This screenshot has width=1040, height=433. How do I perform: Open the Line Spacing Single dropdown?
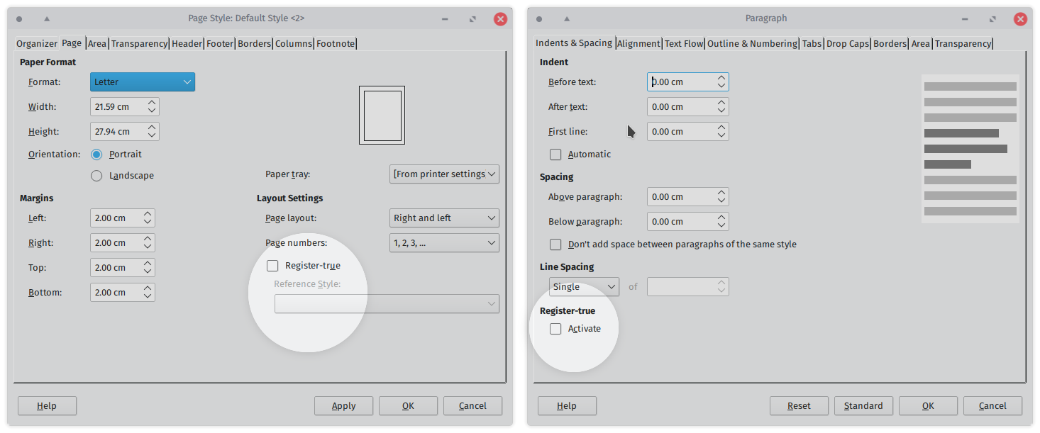point(584,287)
